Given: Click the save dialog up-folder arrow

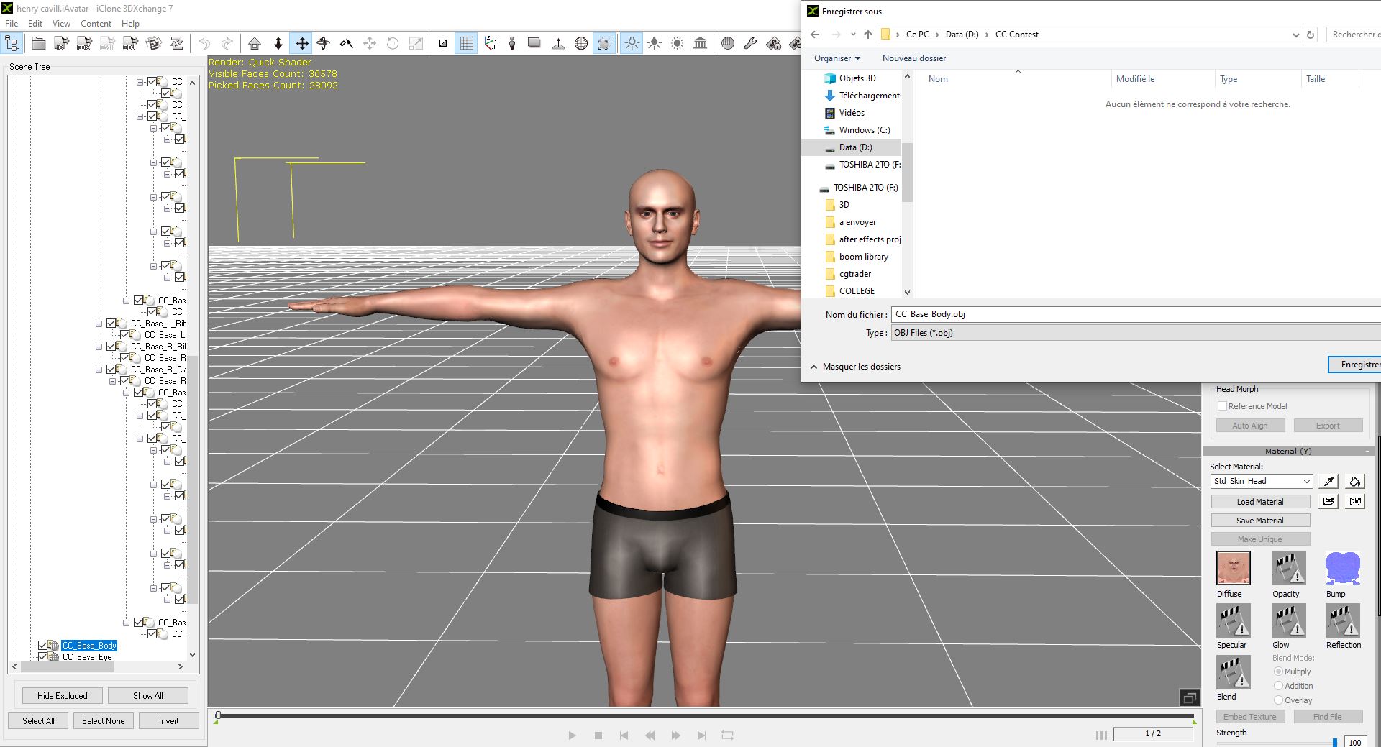Looking at the screenshot, I should tap(868, 35).
